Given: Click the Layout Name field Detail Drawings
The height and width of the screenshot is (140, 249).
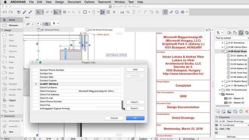Looking at the screenshot, I should (x=238, y=121).
